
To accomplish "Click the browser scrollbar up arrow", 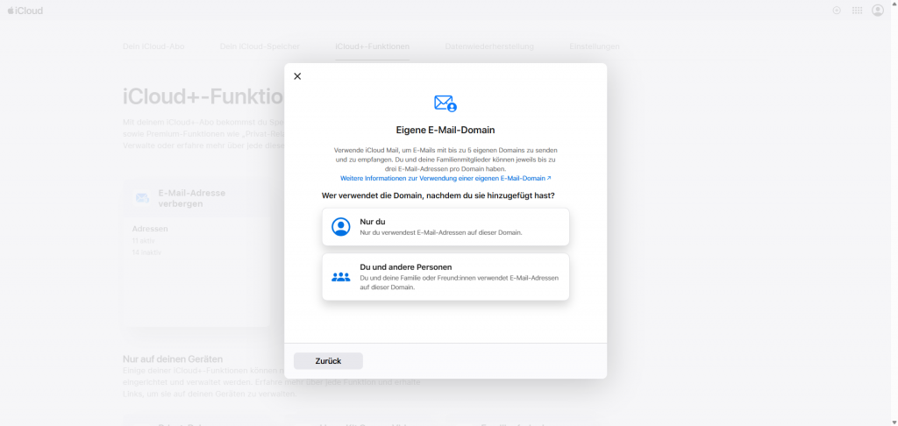I will pos(894,4).
